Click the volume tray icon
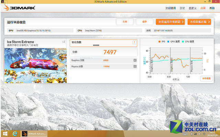The width and height of the screenshot is (220, 137). pos(199,134)
